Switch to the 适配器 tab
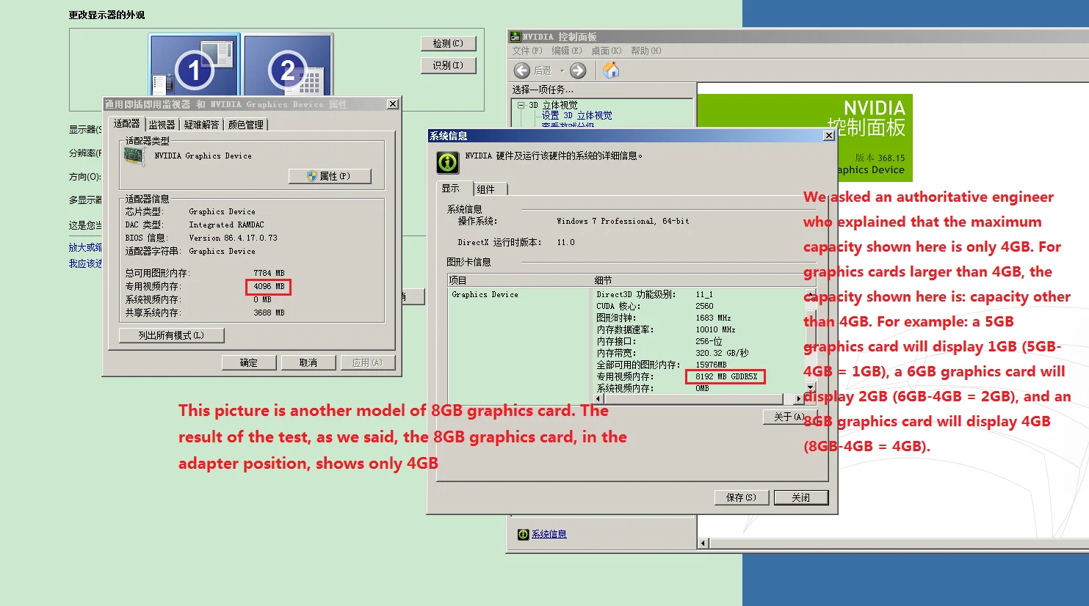Screen dimensions: 1089x606 (127, 123)
